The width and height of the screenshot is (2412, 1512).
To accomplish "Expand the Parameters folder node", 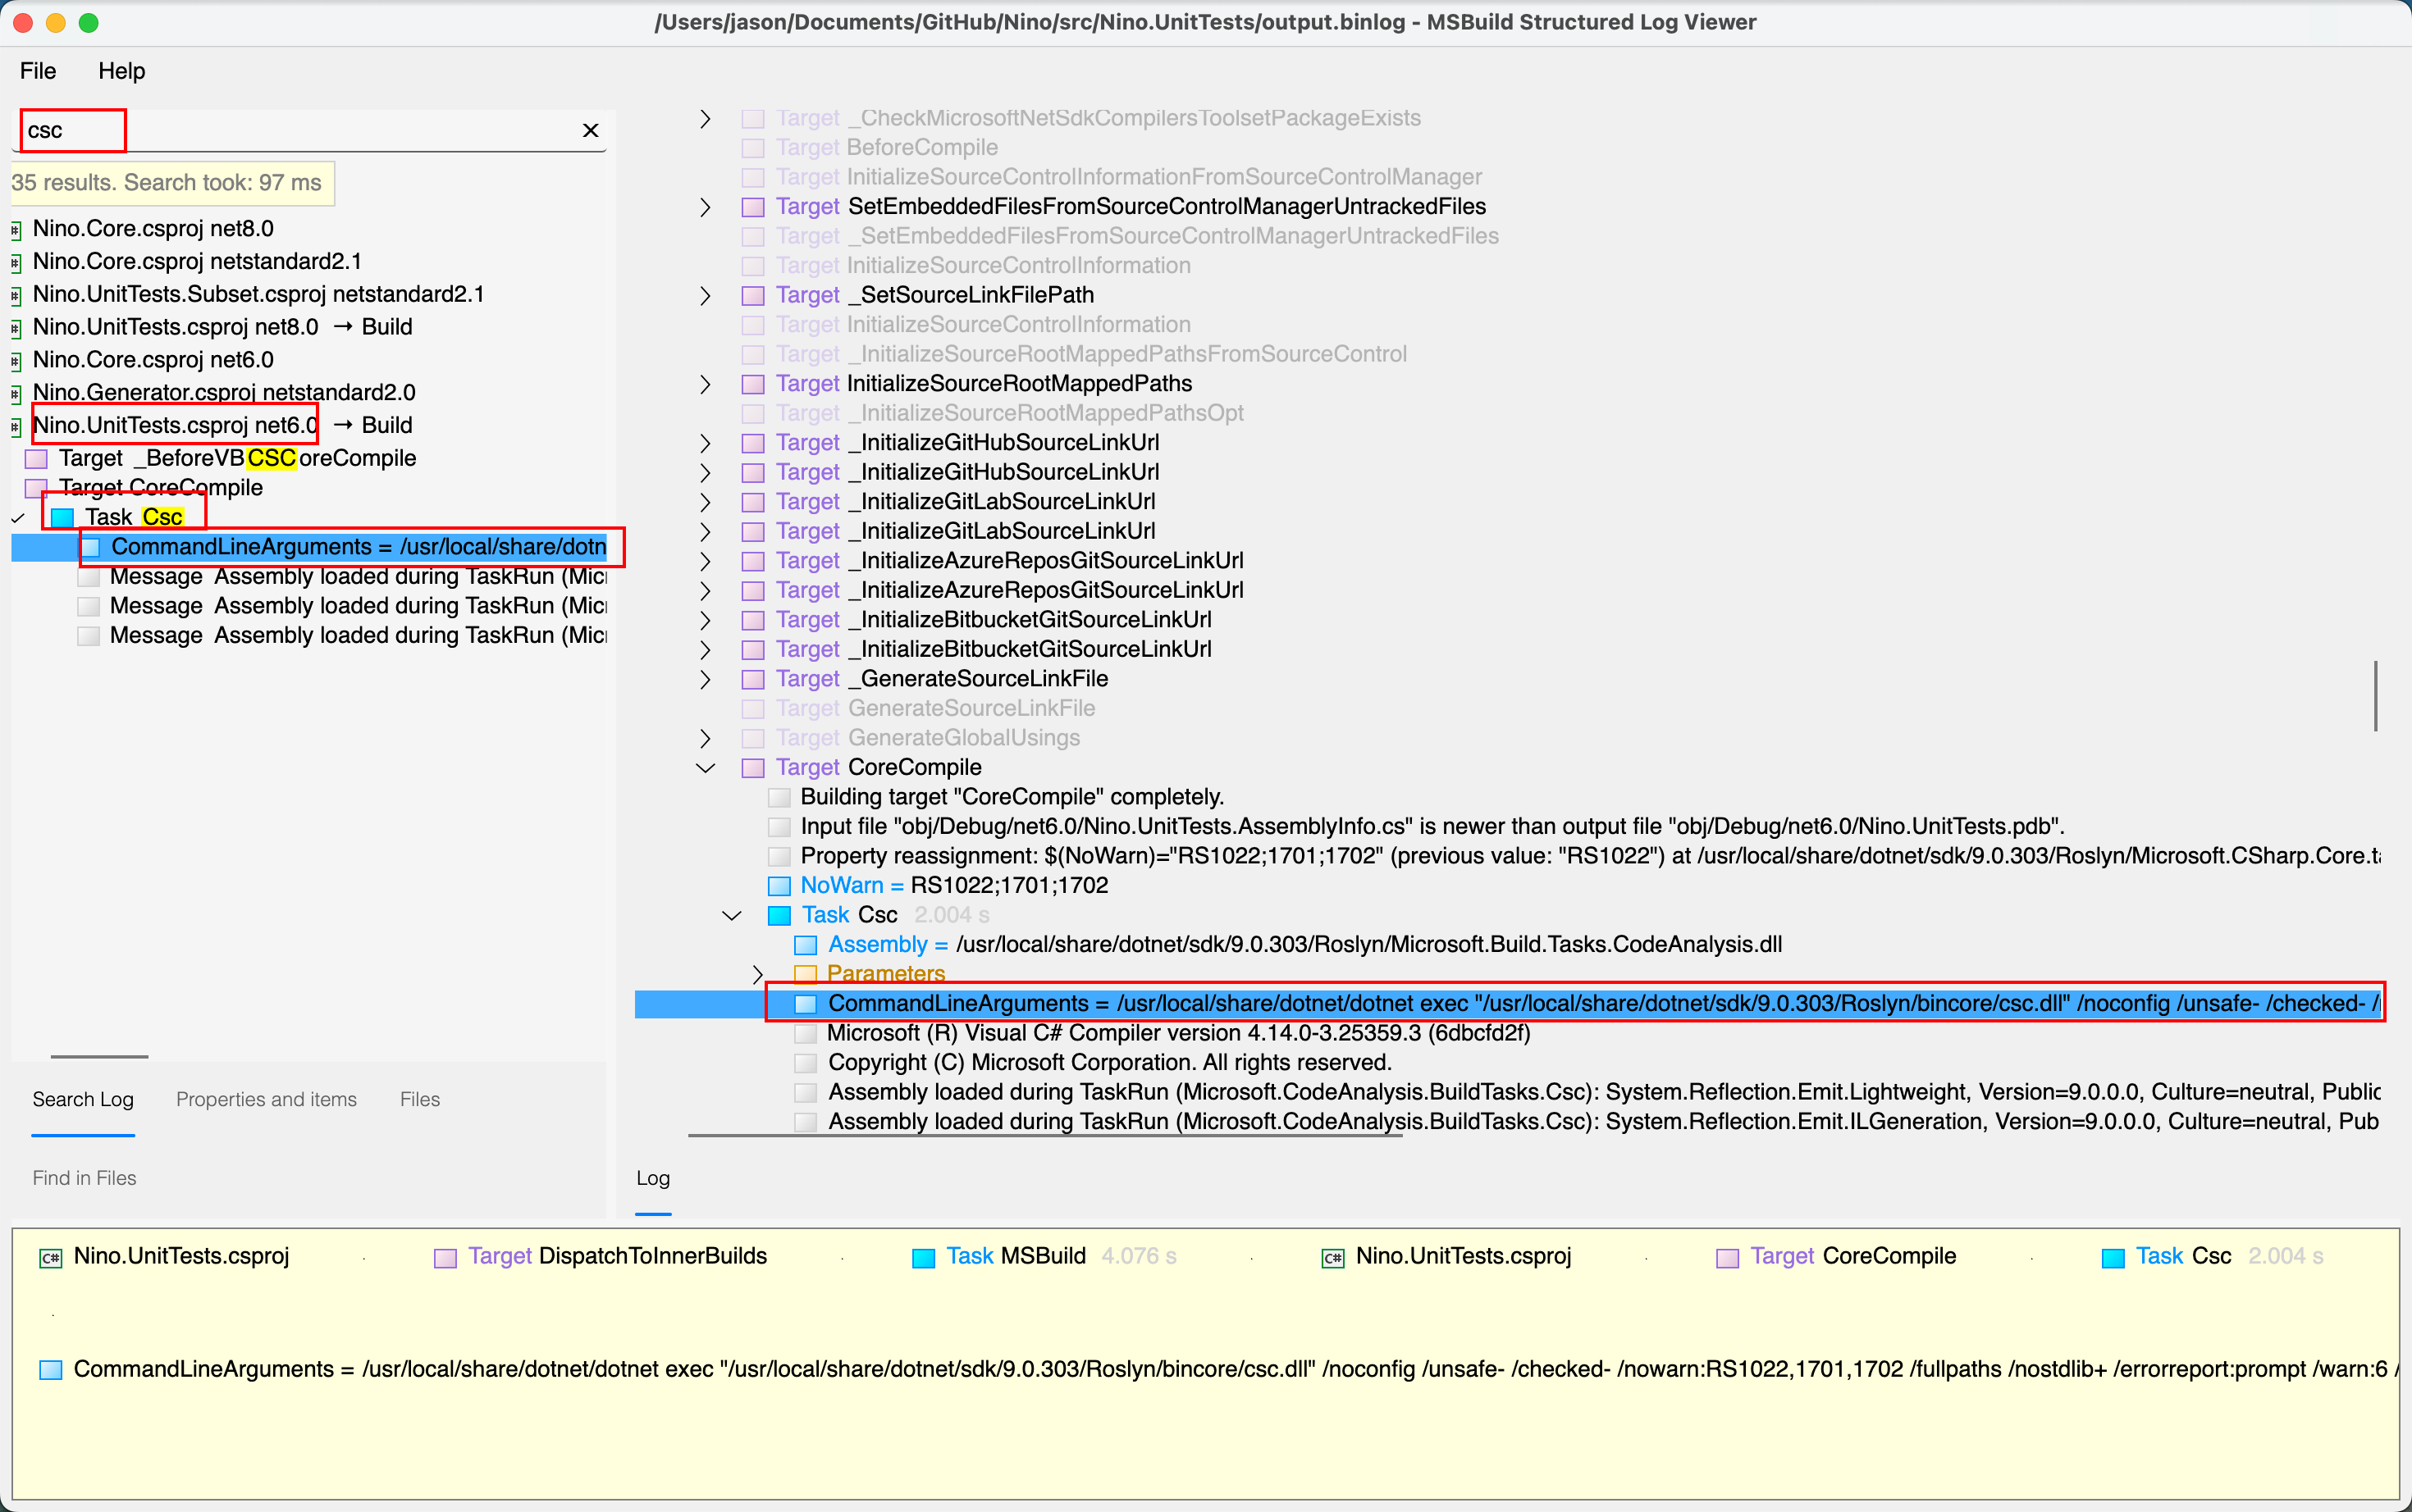I will (x=757, y=974).
